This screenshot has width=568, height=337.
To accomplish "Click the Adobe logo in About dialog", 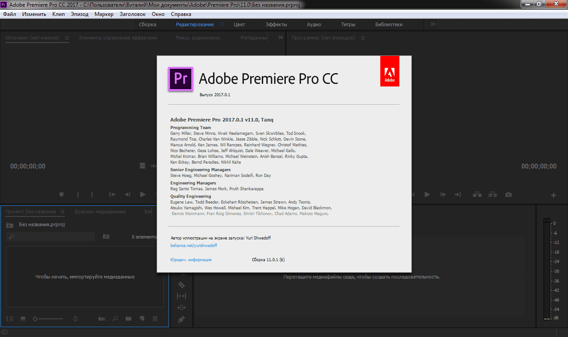I will point(390,71).
